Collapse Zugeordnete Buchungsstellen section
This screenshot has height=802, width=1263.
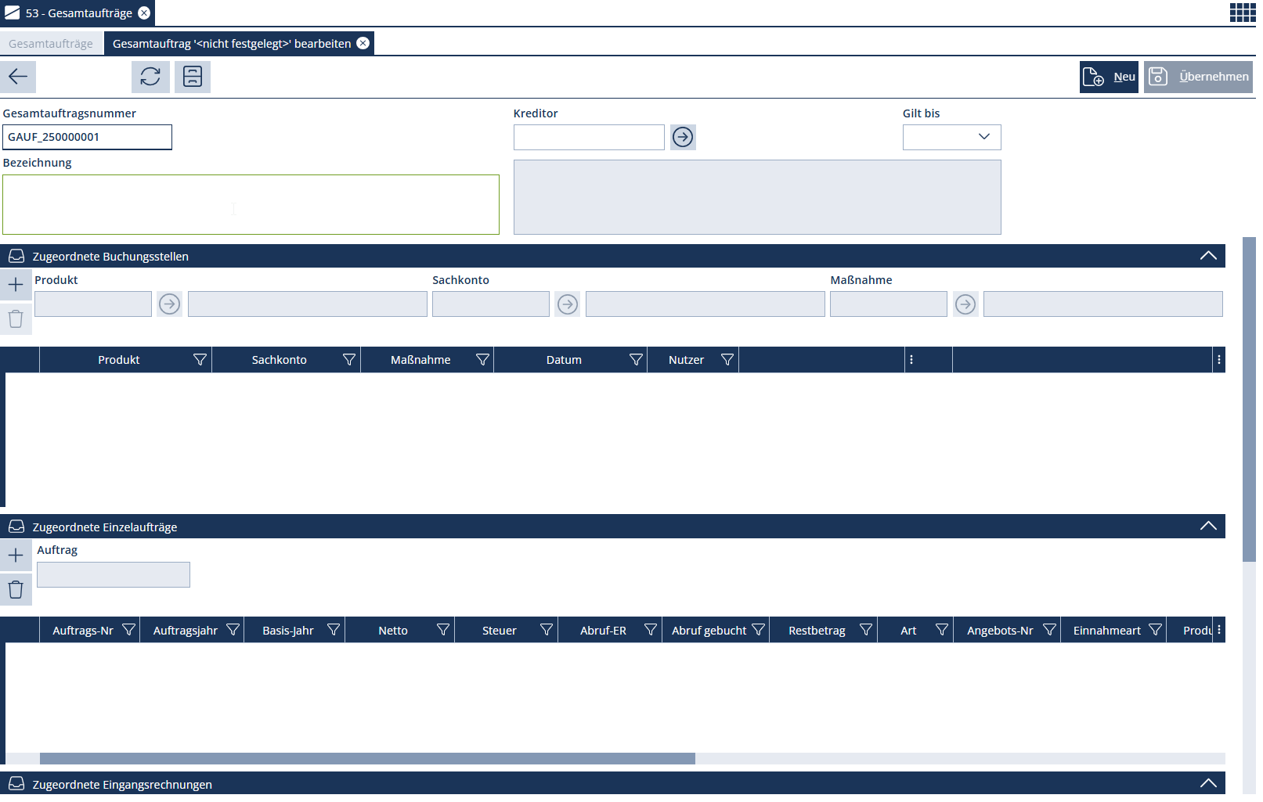click(x=1208, y=256)
